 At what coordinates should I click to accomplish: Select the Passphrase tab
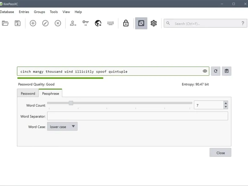coord(51,93)
